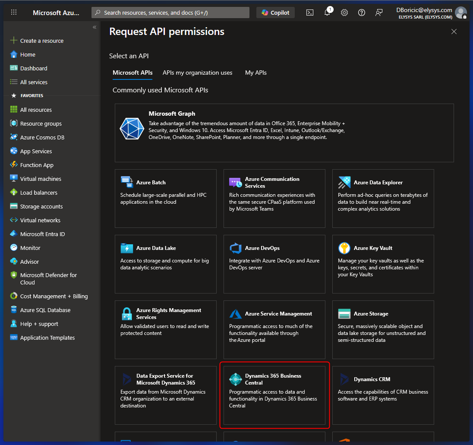Screen dimensions: 473x445
Task: Click the search resources input field
Action: pyautogui.click(x=170, y=13)
